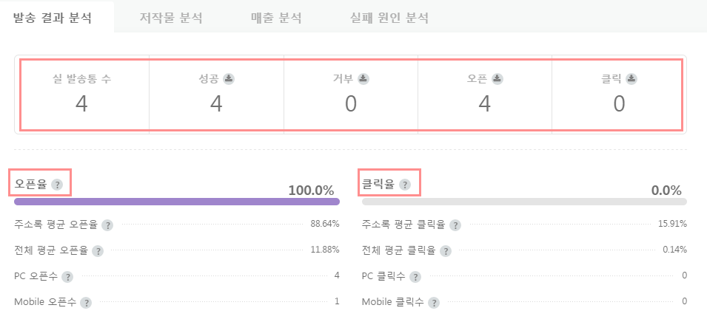Show help for Mobile 오픈수

pyautogui.click(x=86, y=303)
